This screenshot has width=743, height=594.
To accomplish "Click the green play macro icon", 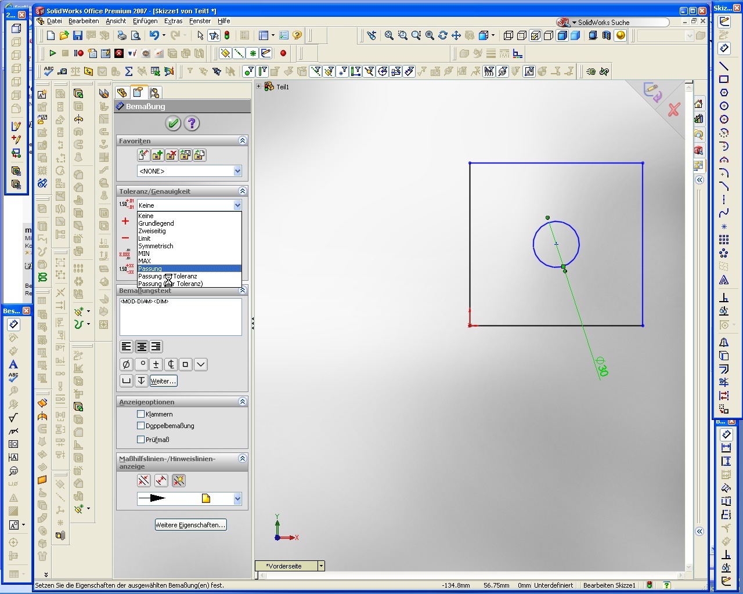I will pyautogui.click(x=52, y=53).
